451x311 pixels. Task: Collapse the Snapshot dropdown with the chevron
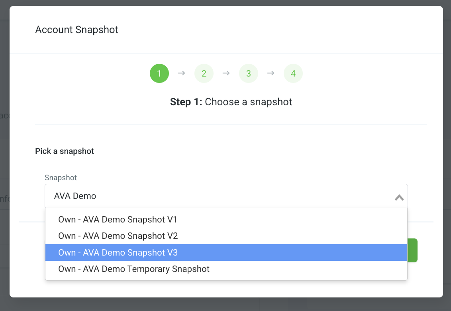[399, 197]
